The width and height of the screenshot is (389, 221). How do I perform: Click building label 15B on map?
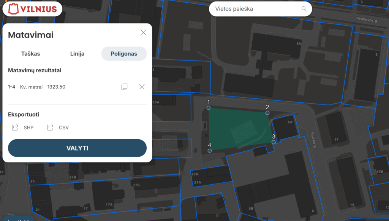pyautogui.click(x=380, y=171)
